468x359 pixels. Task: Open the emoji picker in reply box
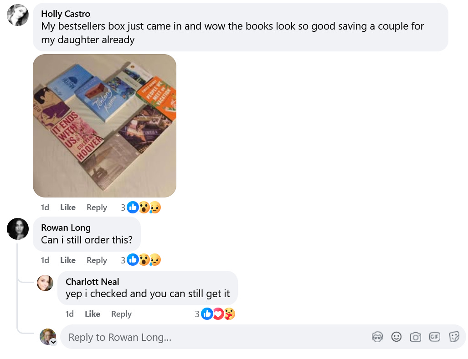396,337
